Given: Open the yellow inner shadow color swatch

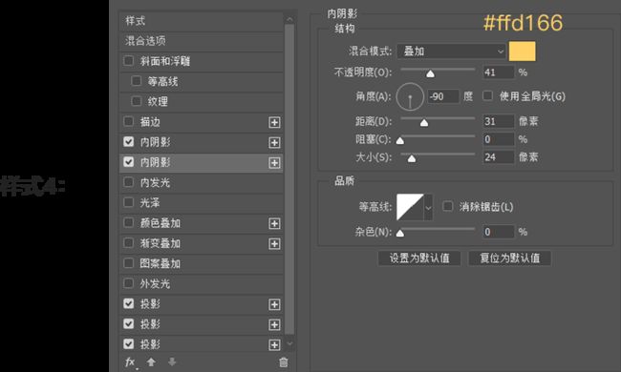Looking at the screenshot, I should pyautogui.click(x=522, y=52).
